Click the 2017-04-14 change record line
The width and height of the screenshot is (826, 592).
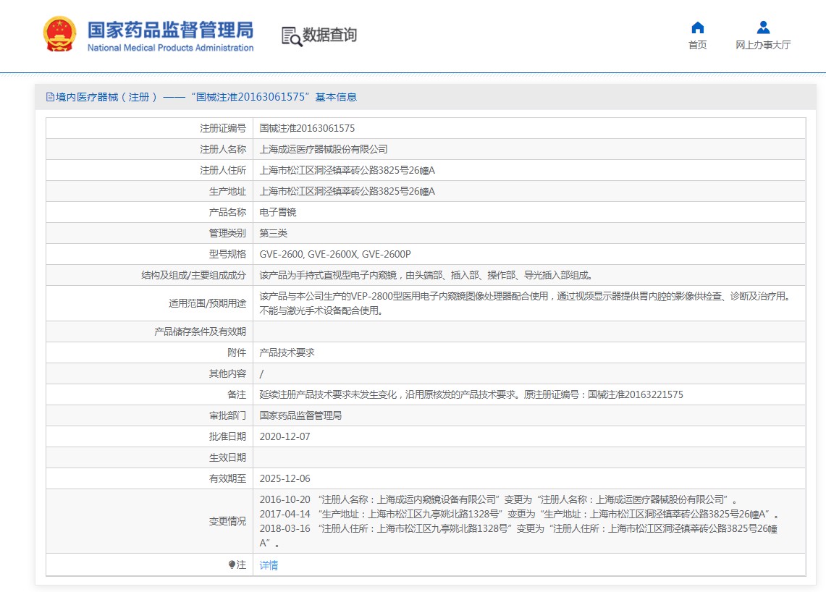(x=519, y=514)
